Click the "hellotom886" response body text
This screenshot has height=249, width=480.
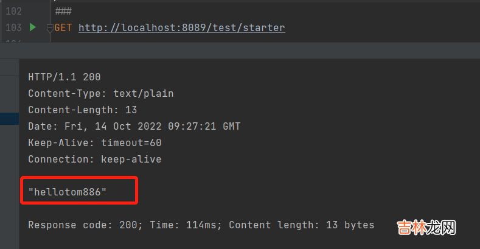point(68,192)
